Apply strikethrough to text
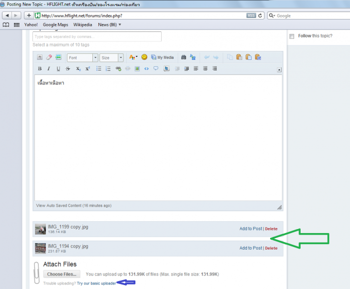Screen dimensions: 350x289 tap(68, 69)
